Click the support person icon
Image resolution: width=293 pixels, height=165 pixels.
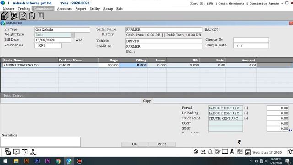(x=33, y=152)
